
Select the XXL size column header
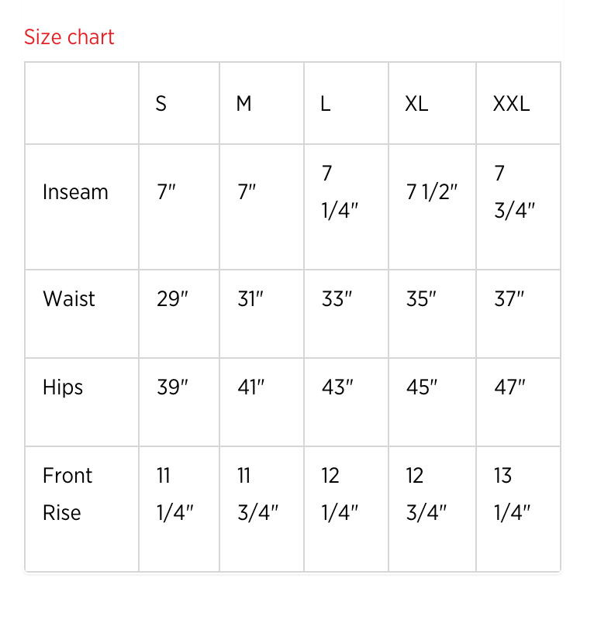click(x=511, y=104)
